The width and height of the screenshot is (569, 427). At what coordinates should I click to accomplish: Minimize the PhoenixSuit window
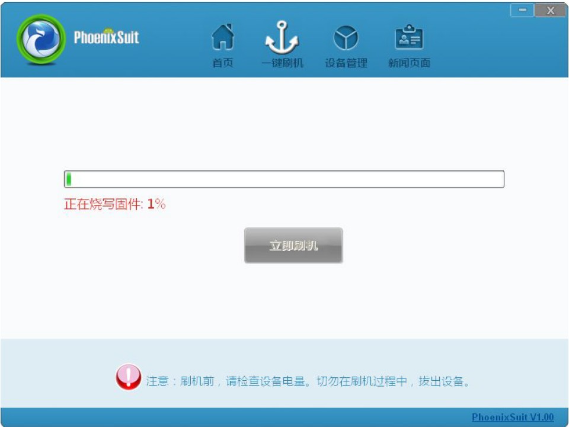coord(522,10)
